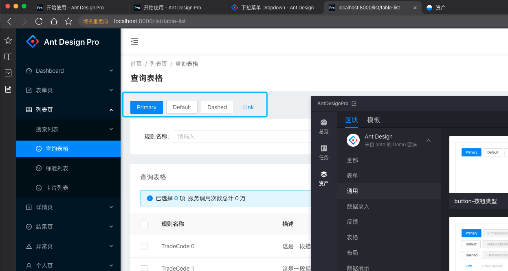Click the image icon in browser sidebar
The image size is (508, 271).
pos(8,73)
